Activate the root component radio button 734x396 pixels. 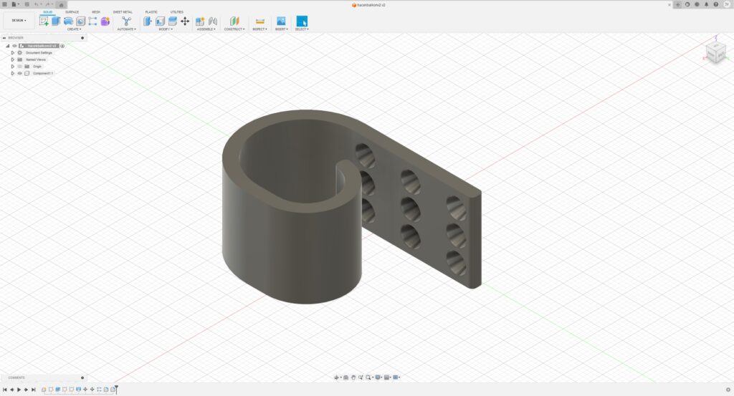(62, 46)
